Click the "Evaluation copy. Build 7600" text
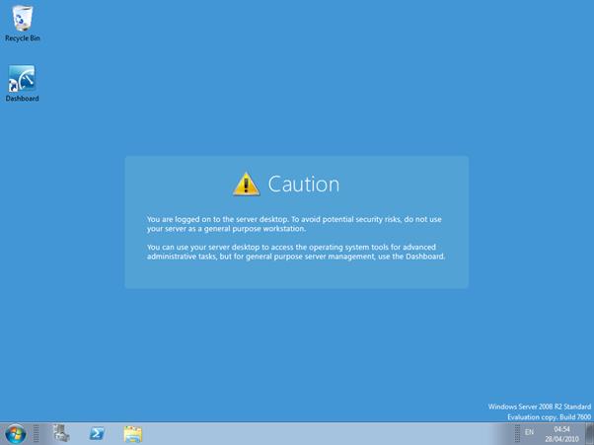 point(550,417)
